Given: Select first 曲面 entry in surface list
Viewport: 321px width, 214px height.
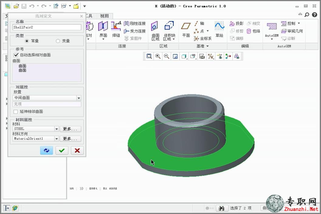Looking at the screenshot, I should tap(22, 66).
